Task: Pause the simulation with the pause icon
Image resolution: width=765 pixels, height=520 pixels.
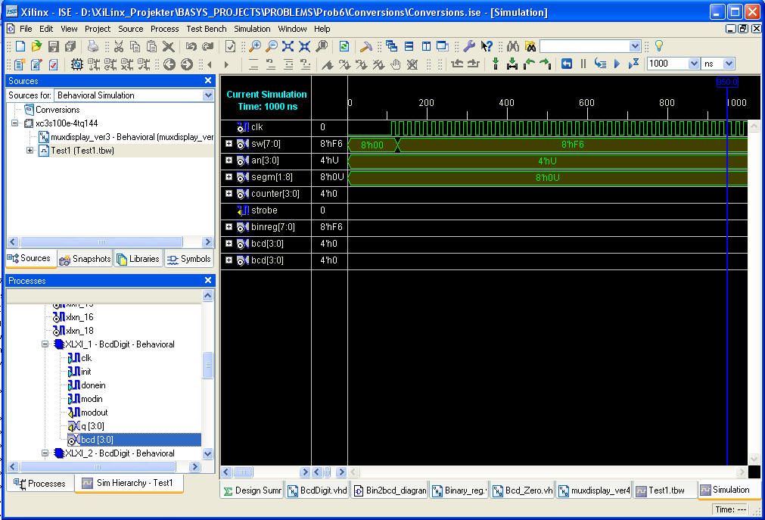Action: coord(583,64)
